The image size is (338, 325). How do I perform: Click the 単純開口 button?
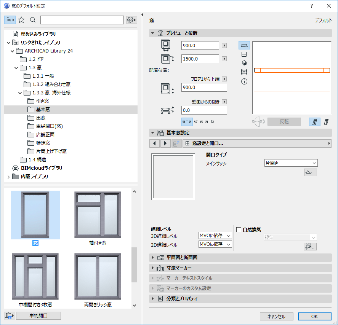click(x=38, y=315)
